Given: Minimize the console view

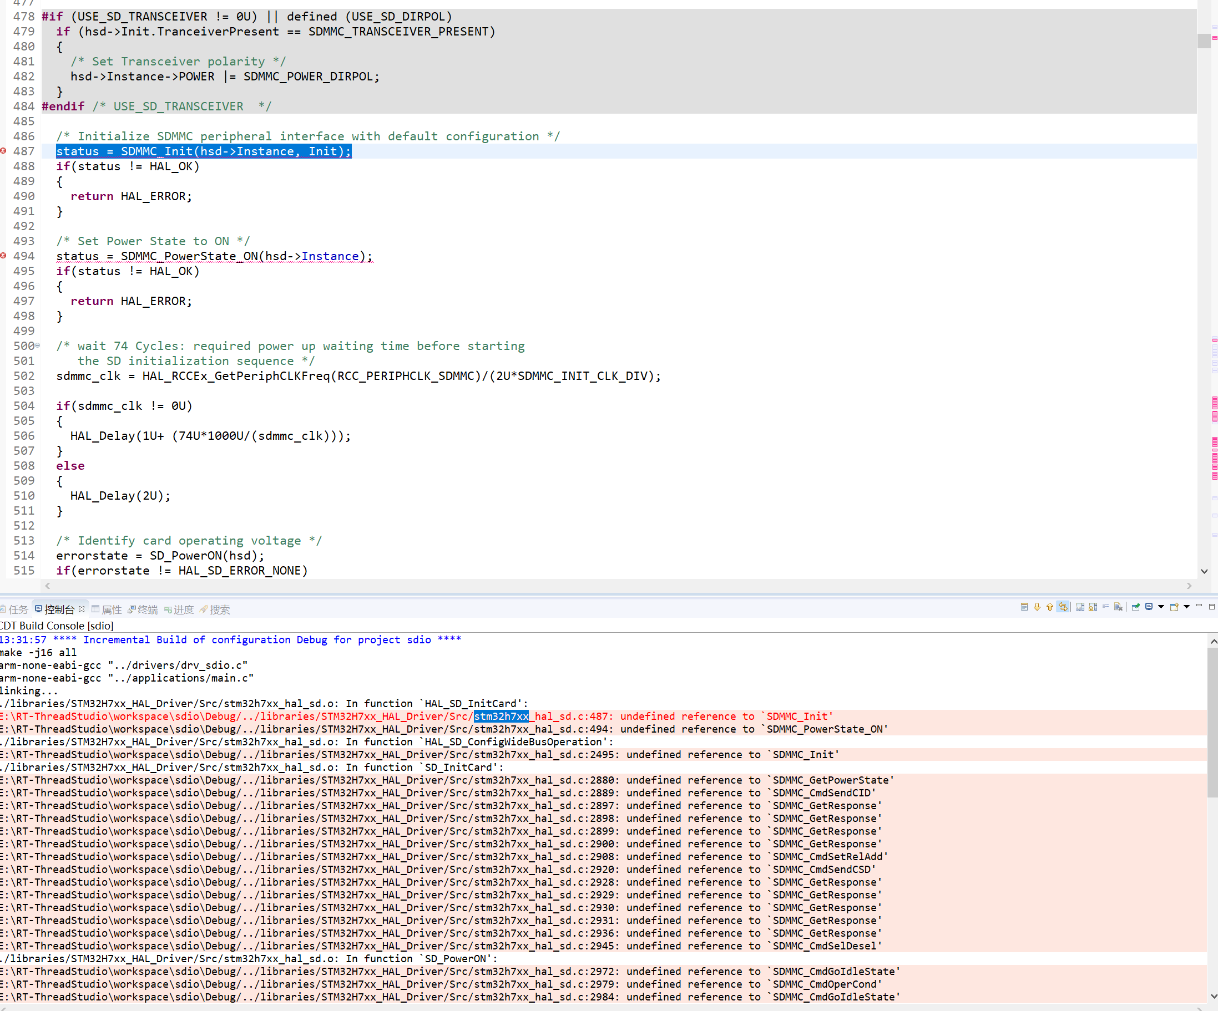Looking at the screenshot, I should point(1199,607).
